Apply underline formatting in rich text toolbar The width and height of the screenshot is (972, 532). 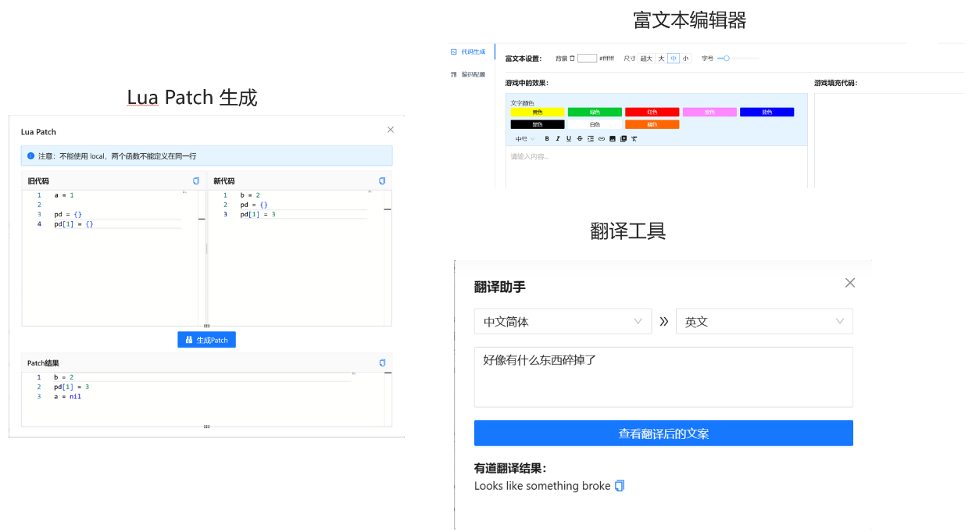tap(569, 139)
